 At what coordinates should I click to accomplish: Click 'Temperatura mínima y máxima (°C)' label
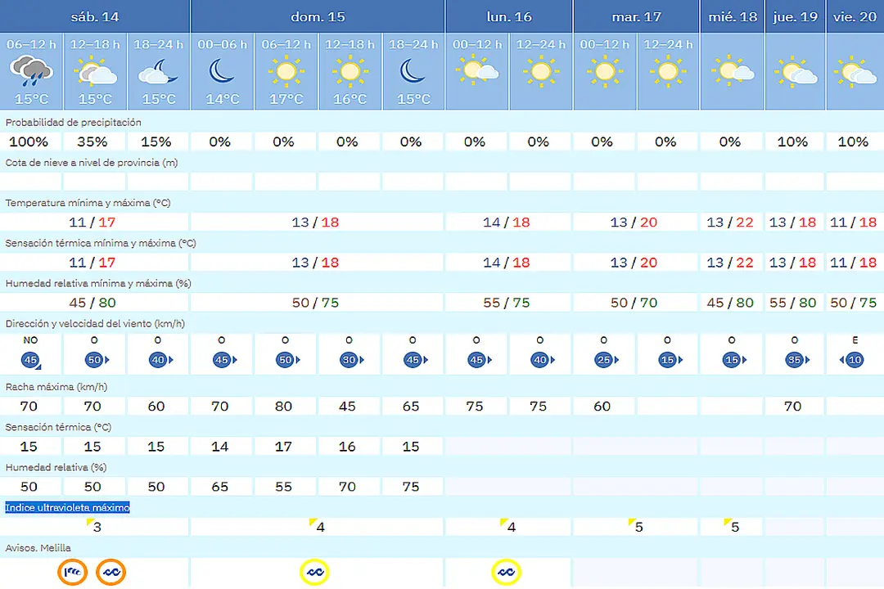(x=88, y=203)
